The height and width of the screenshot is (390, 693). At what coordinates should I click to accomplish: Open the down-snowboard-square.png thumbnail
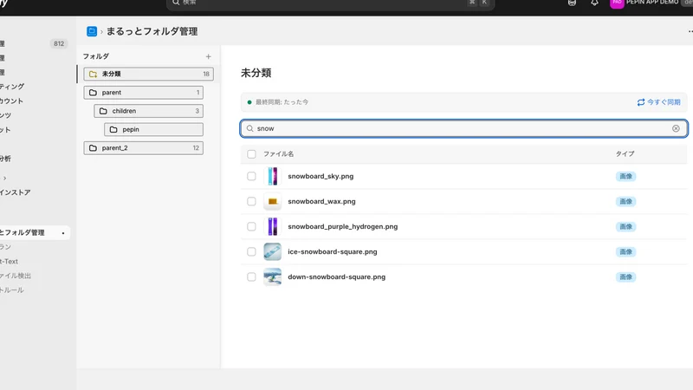272,276
